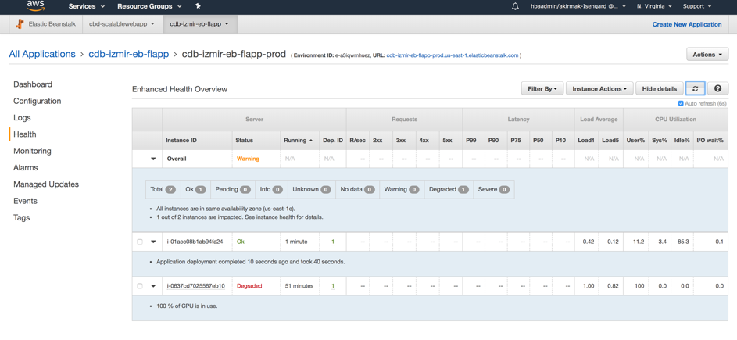This screenshot has width=737, height=340.
Task: Open the notifications bell icon
Action: tap(515, 6)
